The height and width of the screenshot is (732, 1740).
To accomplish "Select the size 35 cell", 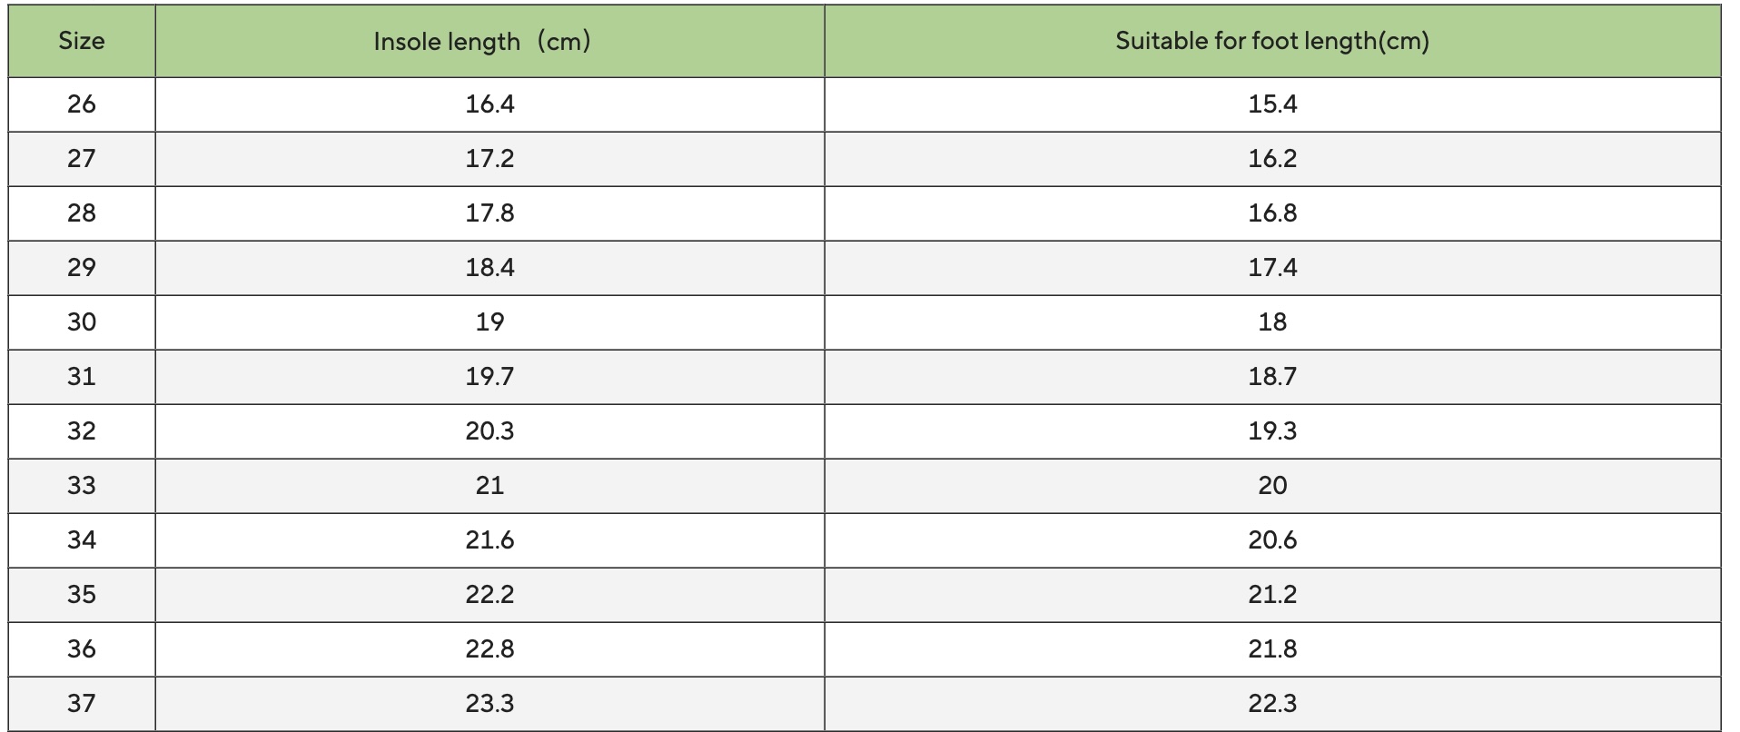I will click(x=82, y=595).
